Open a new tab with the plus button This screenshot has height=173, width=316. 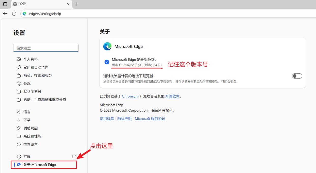tap(77, 4)
